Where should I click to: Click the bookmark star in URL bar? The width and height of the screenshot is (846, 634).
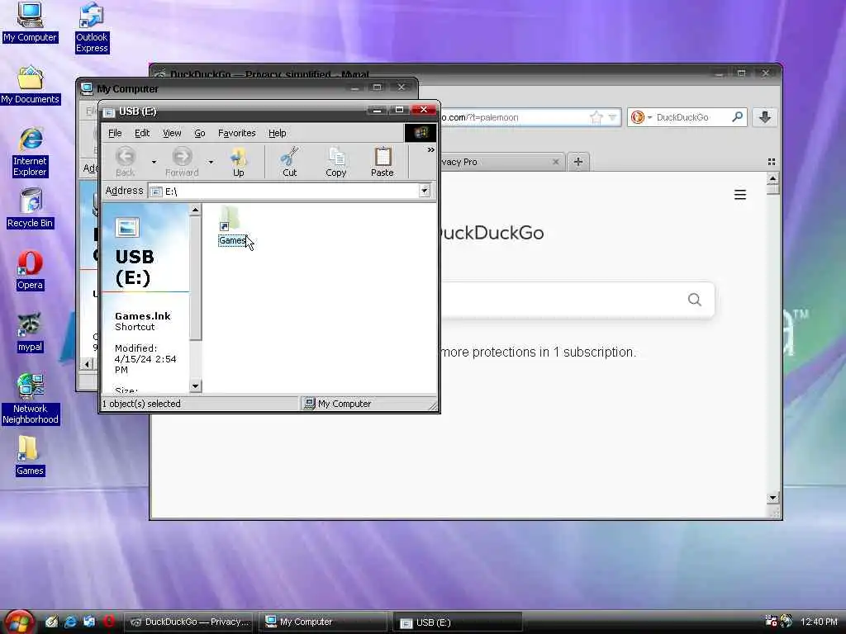pos(596,117)
